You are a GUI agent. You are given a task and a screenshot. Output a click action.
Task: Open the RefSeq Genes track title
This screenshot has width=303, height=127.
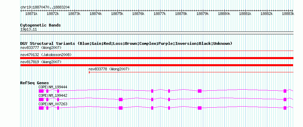point(35,83)
